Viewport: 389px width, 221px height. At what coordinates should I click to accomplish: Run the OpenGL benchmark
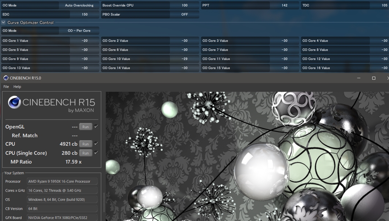[85, 127]
